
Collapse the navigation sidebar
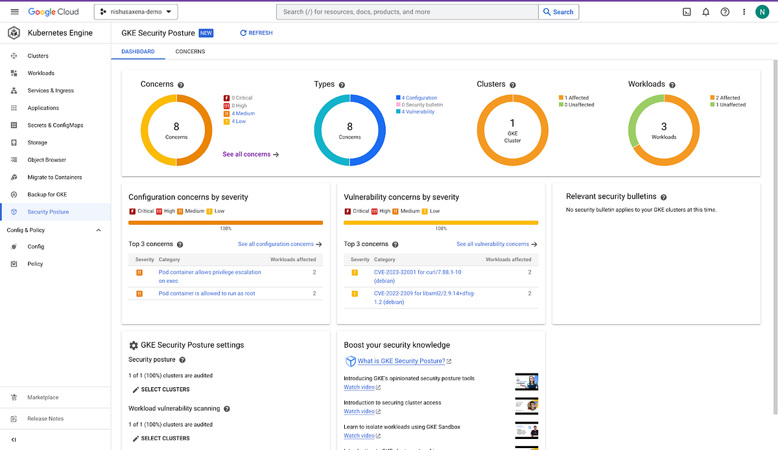coord(14,440)
